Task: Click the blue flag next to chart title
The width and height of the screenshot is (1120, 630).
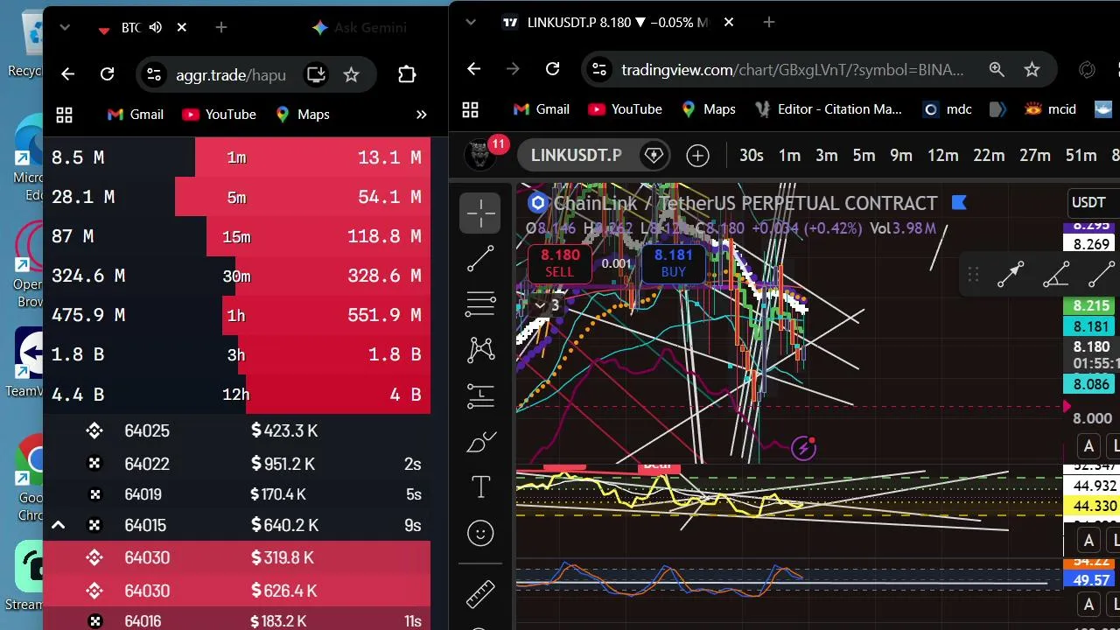Action: pos(959,203)
